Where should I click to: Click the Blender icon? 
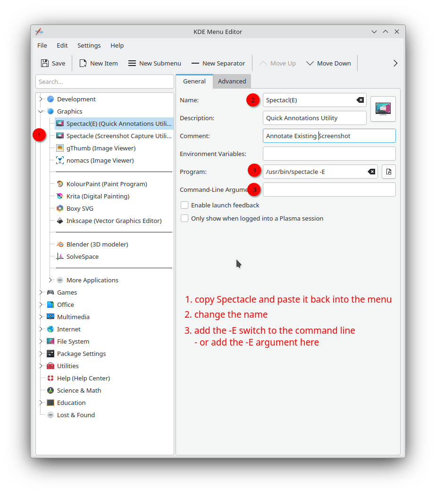[60, 244]
